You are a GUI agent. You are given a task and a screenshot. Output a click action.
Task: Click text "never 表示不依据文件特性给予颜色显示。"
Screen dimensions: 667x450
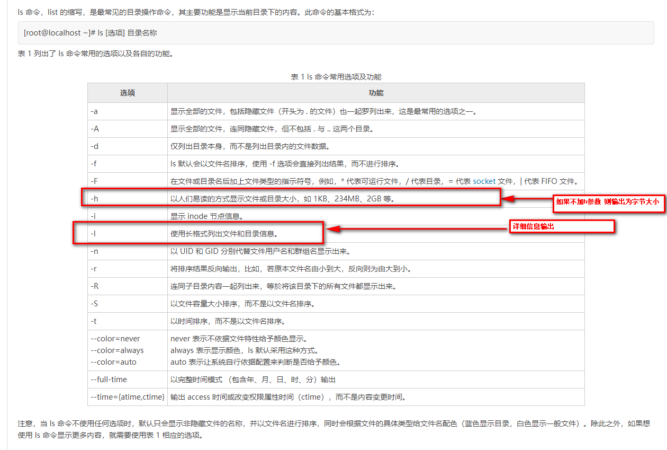(x=239, y=339)
